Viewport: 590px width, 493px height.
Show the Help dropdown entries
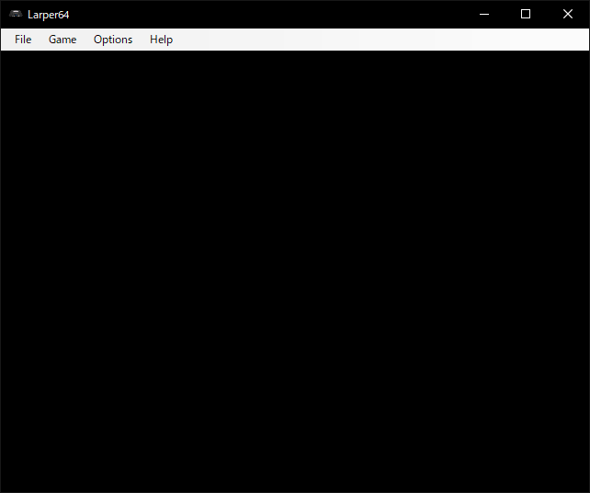[161, 40]
